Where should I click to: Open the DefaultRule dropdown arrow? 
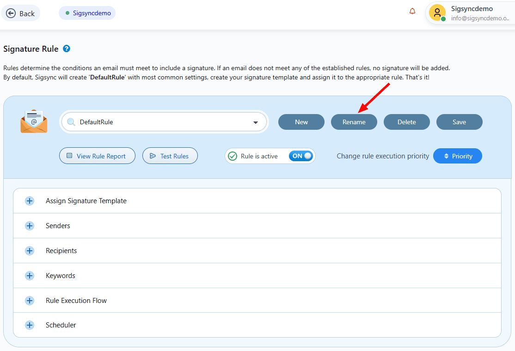[x=255, y=122]
